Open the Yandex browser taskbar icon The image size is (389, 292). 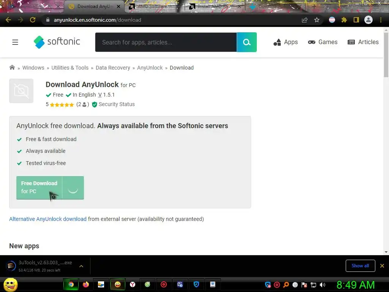pyautogui.click(x=133, y=284)
